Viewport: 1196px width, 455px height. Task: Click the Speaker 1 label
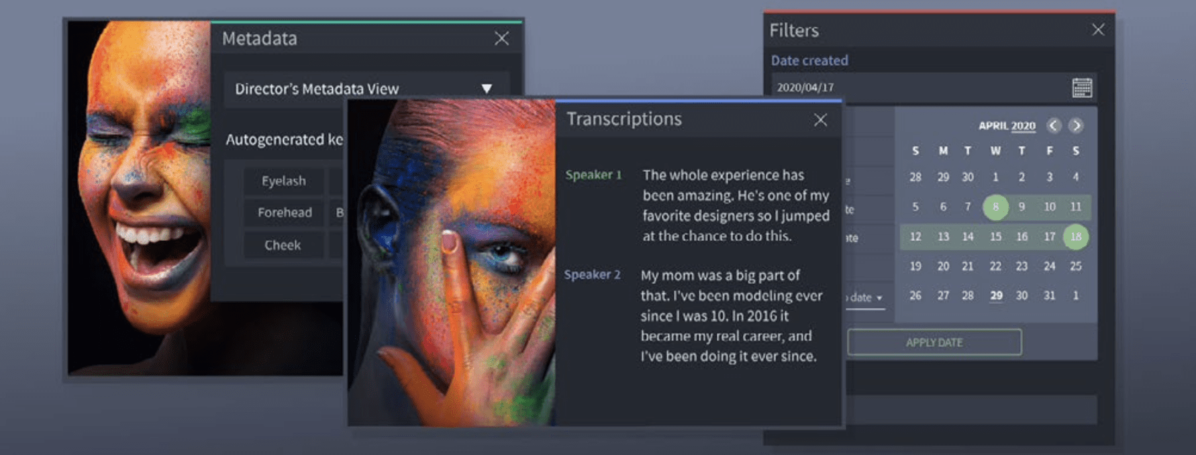(593, 175)
